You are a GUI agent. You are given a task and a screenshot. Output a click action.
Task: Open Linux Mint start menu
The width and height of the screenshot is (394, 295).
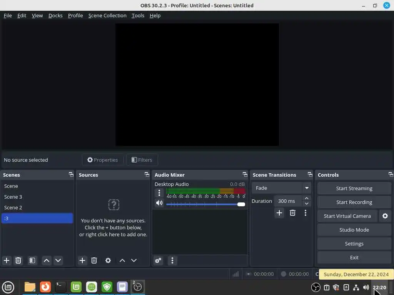coord(8,287)
